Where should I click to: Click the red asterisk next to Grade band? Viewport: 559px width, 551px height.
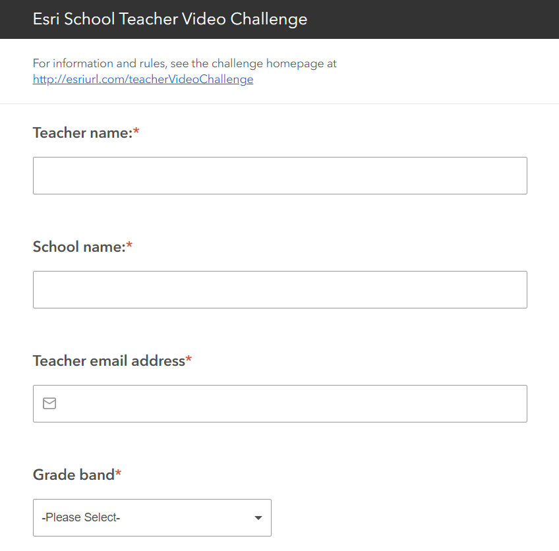tap(118, 473)
